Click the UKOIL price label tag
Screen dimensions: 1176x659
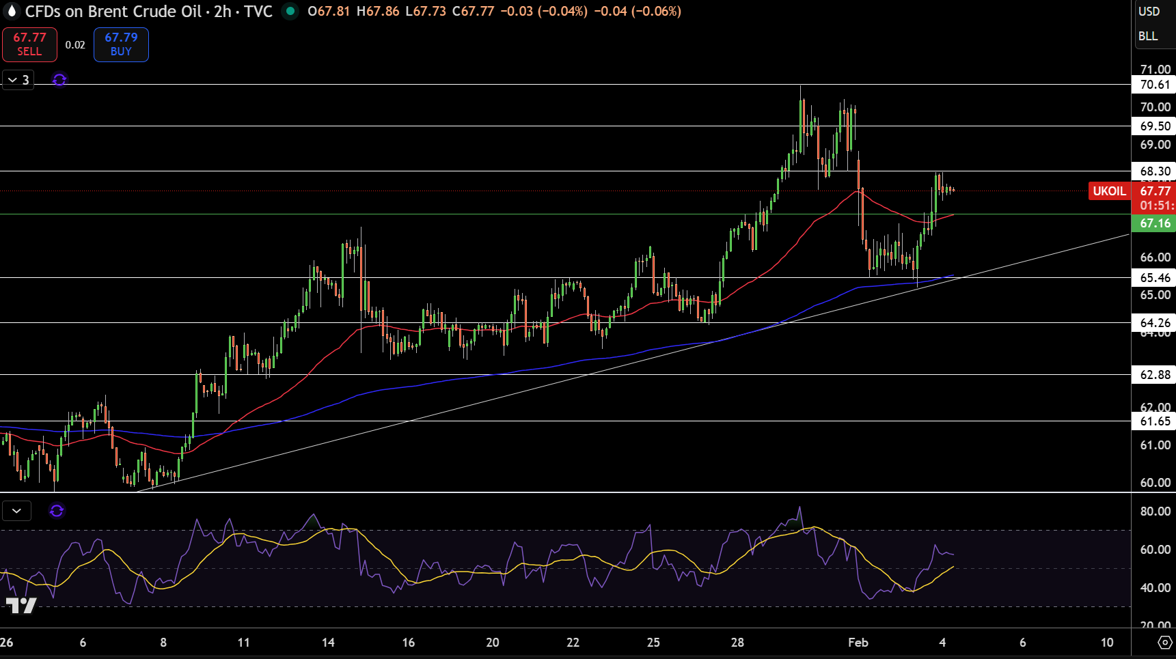(1109, 191)
